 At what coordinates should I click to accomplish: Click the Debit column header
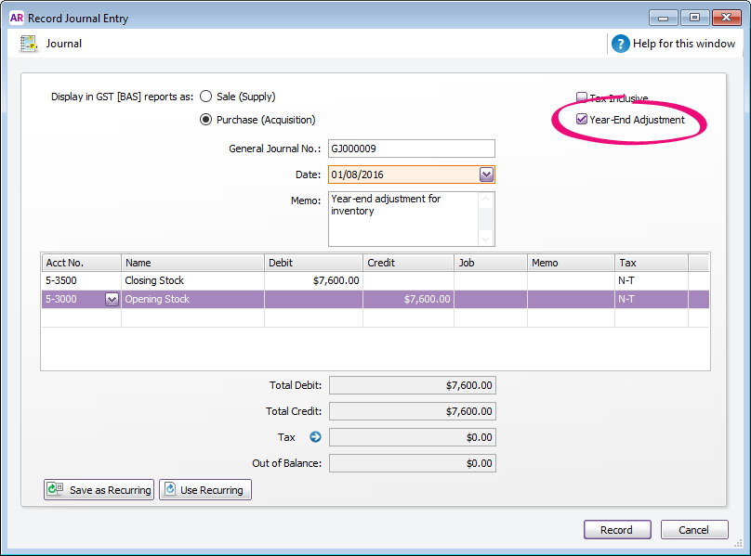313,263
